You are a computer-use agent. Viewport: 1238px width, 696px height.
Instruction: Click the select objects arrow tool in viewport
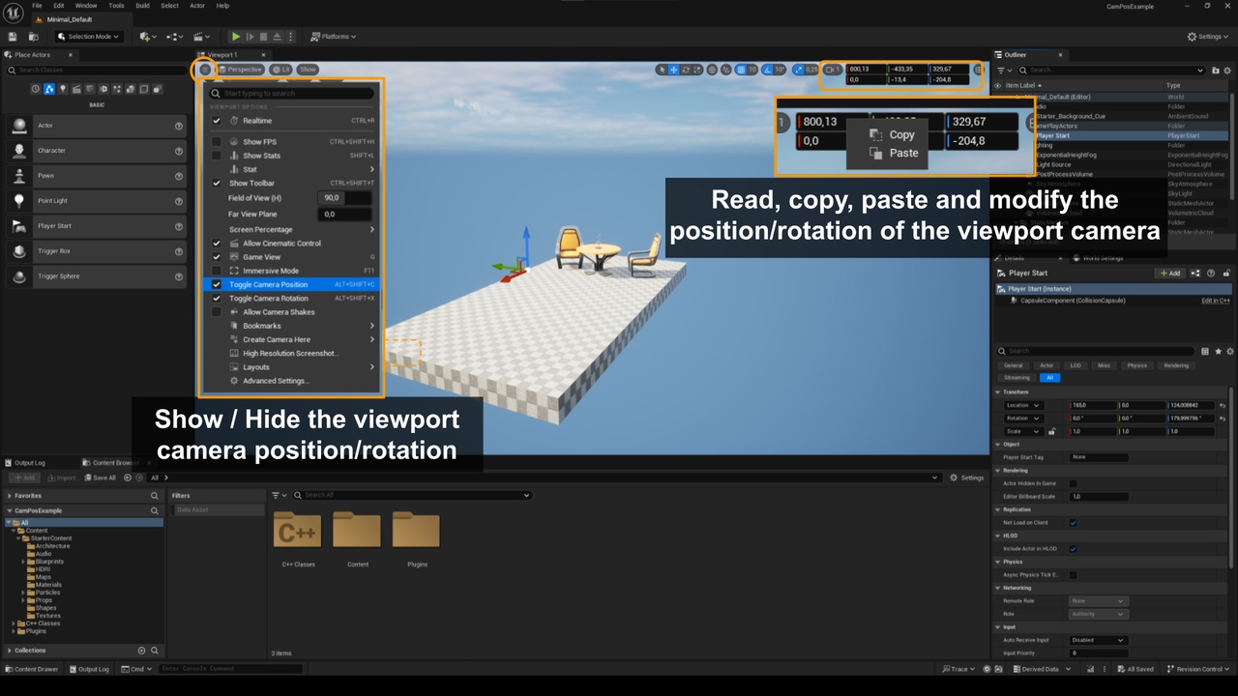662,70
